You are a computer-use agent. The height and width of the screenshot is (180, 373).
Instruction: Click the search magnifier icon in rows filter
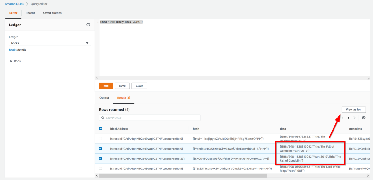tap(103, 118)
